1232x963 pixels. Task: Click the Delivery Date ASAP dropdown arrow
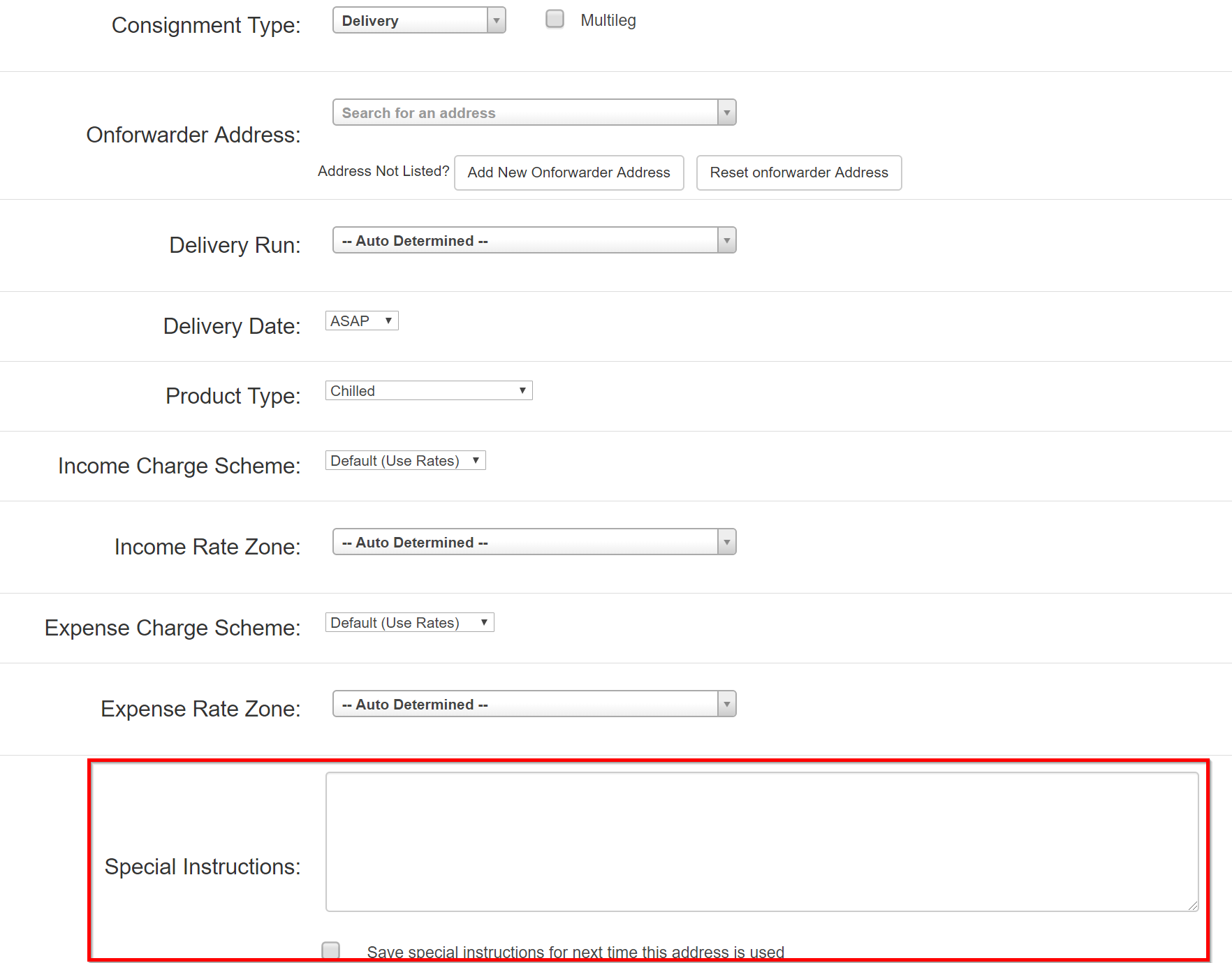[388, 321]
